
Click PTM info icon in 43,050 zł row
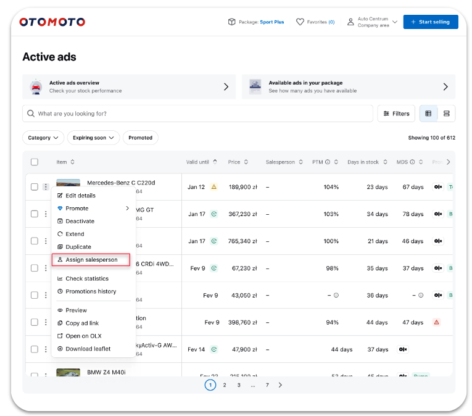[x=336, y=295]
